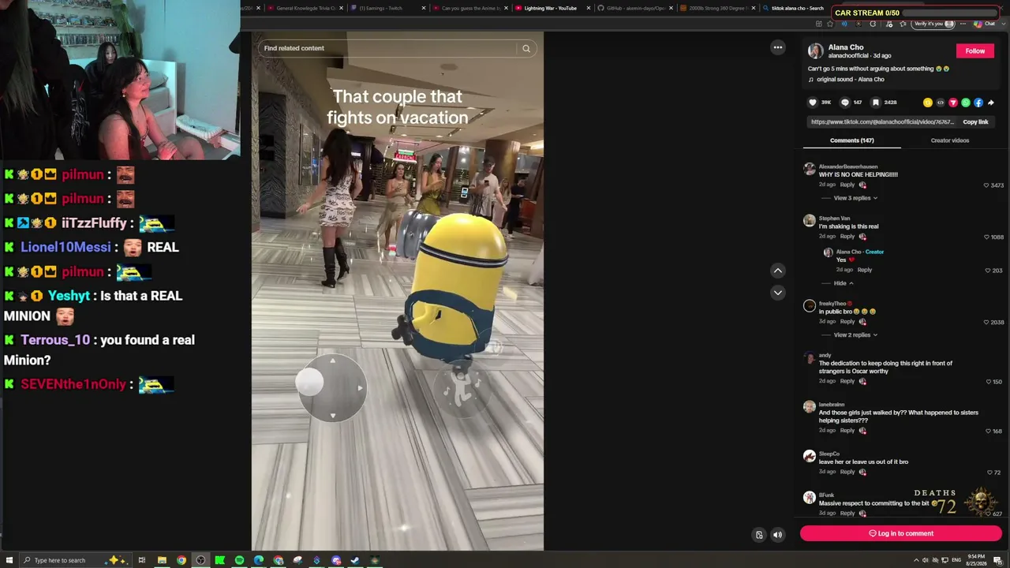Expand View 3 replies
The width and height of the screenshot is (1010, 568).
(855, 198)
